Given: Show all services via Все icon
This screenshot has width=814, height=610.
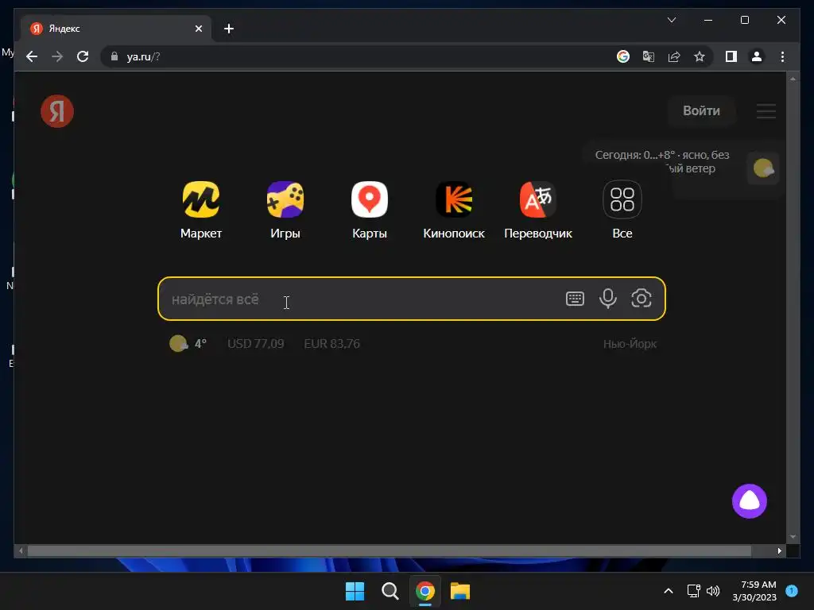Looking at the screenshot, I should click(622, 199).
